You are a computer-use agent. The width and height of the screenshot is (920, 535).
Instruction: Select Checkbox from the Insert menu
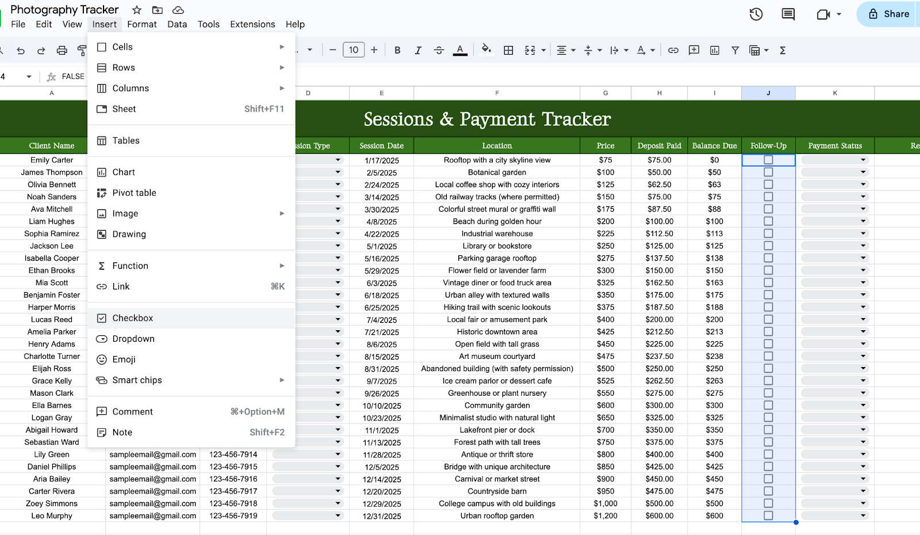pyautogui.click(x=133, y=318)
